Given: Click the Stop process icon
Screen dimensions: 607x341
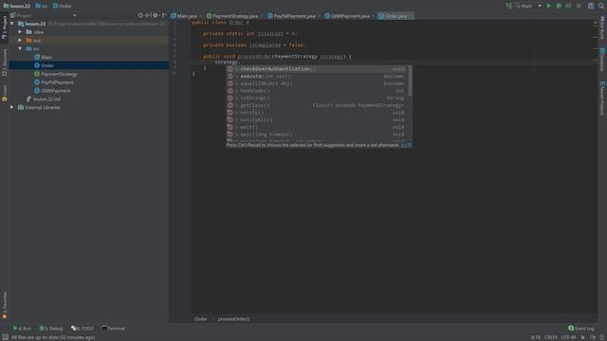Looking at the screenshot, I should coord(579,6).
